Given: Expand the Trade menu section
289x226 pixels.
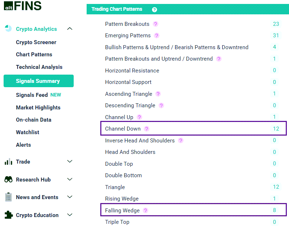Looking at the screenshot, I should [70, 162].
